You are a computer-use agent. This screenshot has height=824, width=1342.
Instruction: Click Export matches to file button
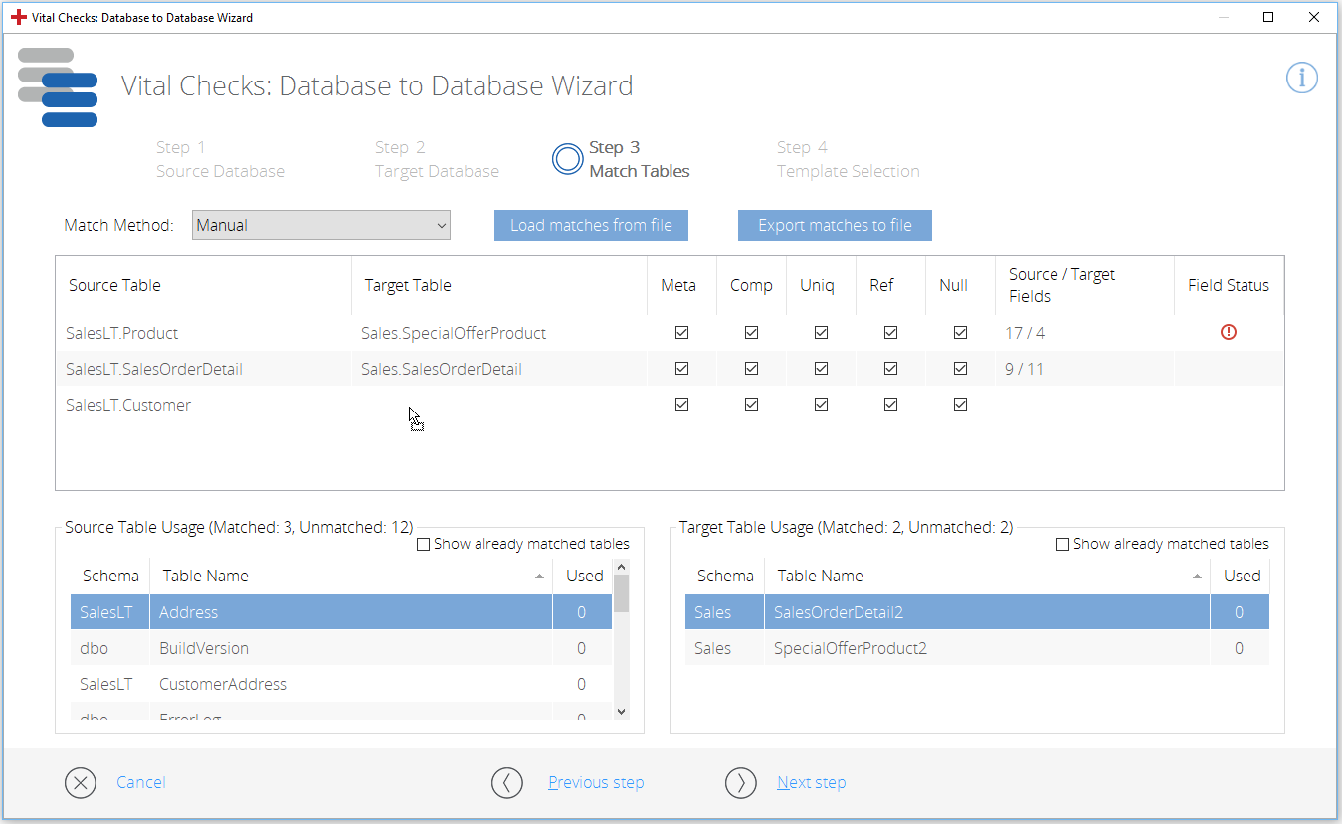click(835, 225)
